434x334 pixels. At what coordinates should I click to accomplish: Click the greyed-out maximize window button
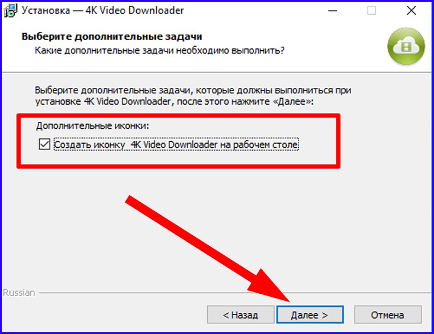click(371, 11)
